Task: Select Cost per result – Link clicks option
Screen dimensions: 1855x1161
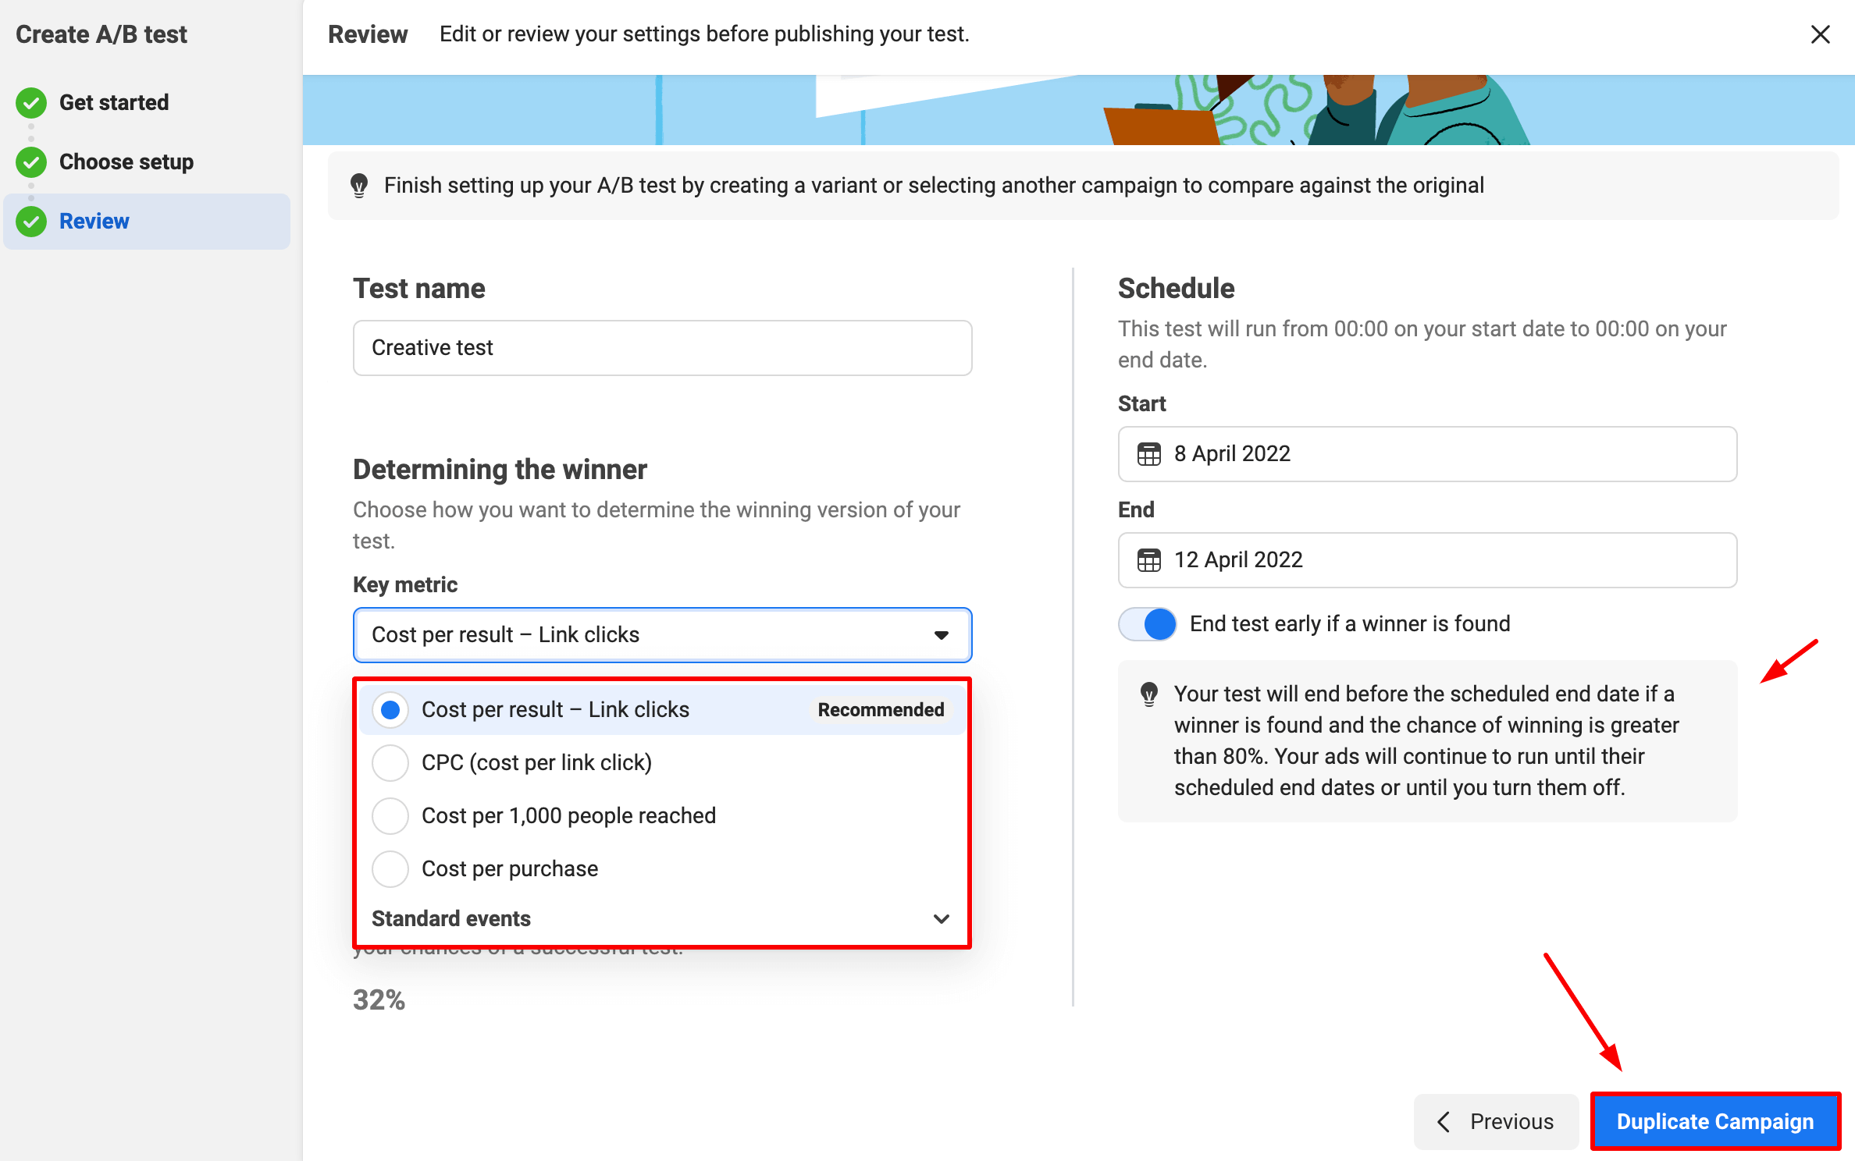Action: tap(390, 709)
